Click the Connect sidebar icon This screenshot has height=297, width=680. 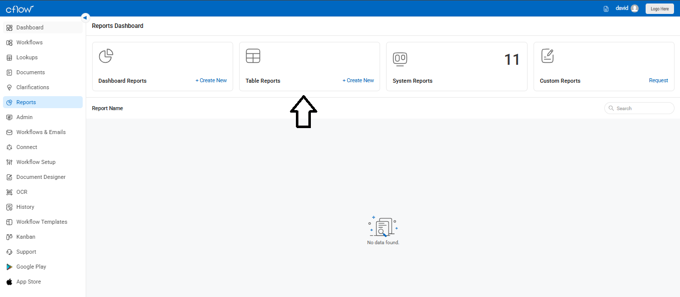pos(9,147)
